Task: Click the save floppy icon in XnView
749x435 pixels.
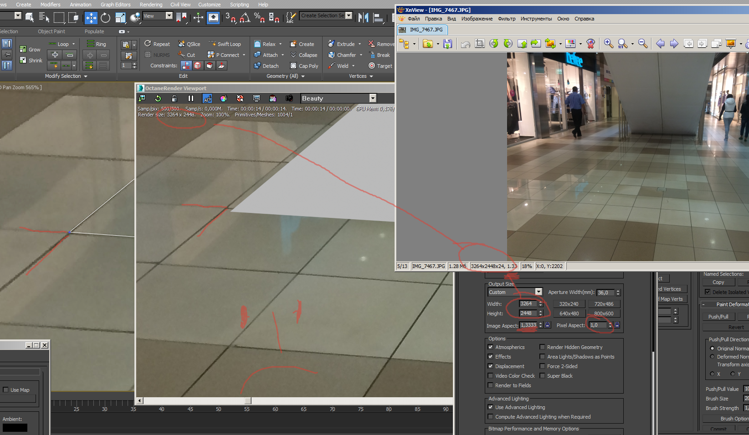Action: (x=447, y=44)
